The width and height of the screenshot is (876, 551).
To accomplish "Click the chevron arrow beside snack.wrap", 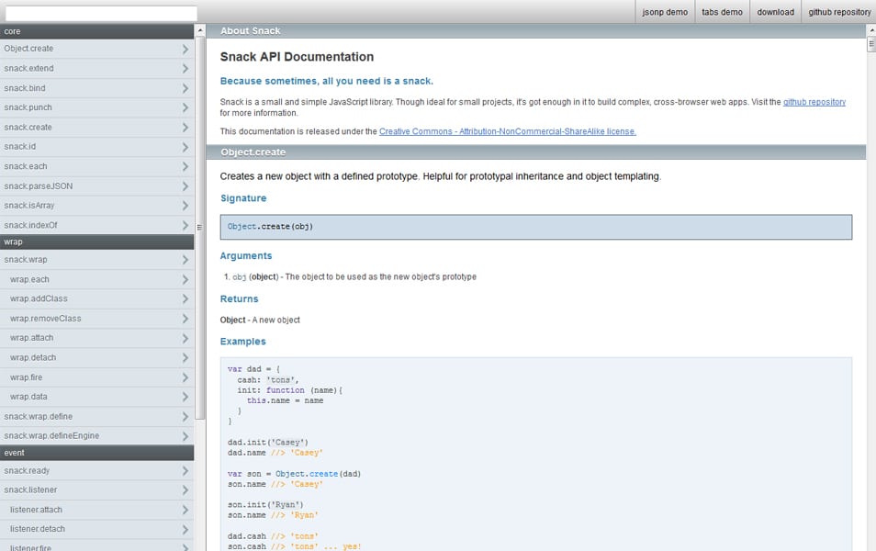I will 185,260.
